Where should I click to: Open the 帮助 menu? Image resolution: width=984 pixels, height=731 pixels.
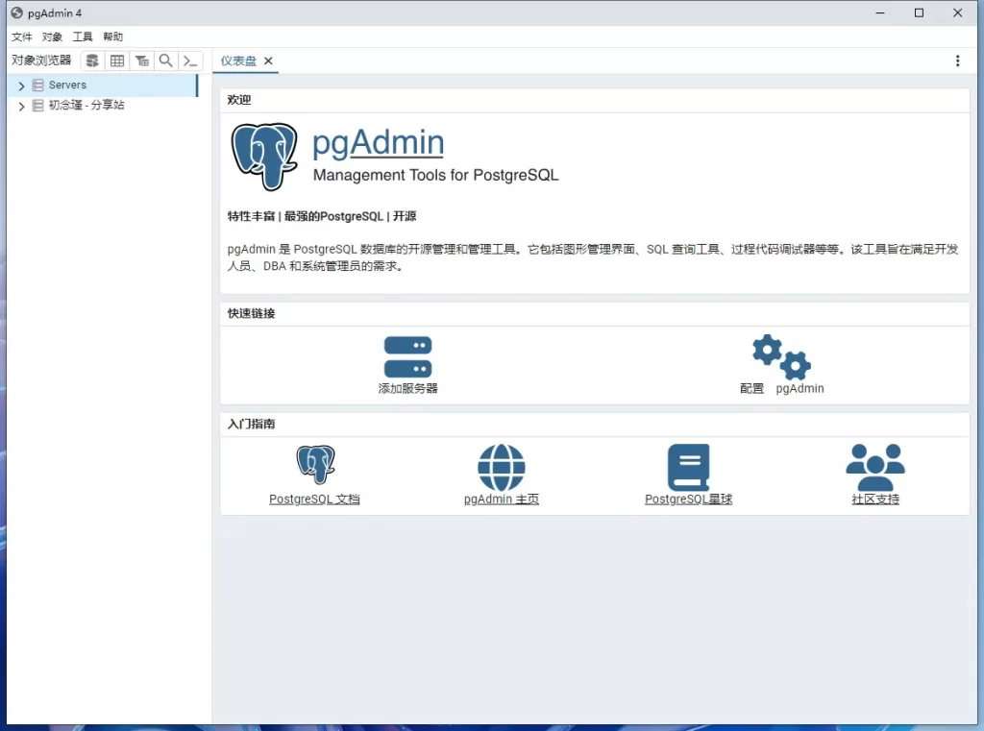[113, 37]
